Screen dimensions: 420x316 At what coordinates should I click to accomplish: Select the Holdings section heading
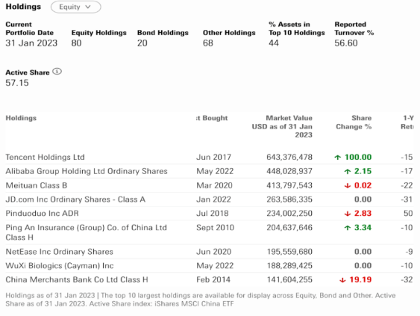pos(23,7)
